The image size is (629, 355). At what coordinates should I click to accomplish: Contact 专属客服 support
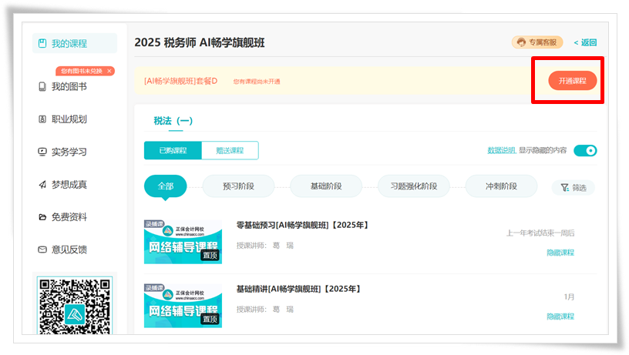coord(538,42)
